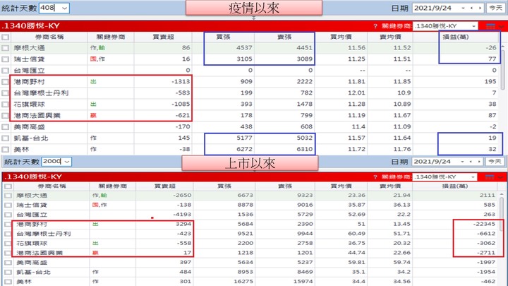Open help icon in the 408-day panel header
This screenshot has width=508, height=286.
[375, 26]
